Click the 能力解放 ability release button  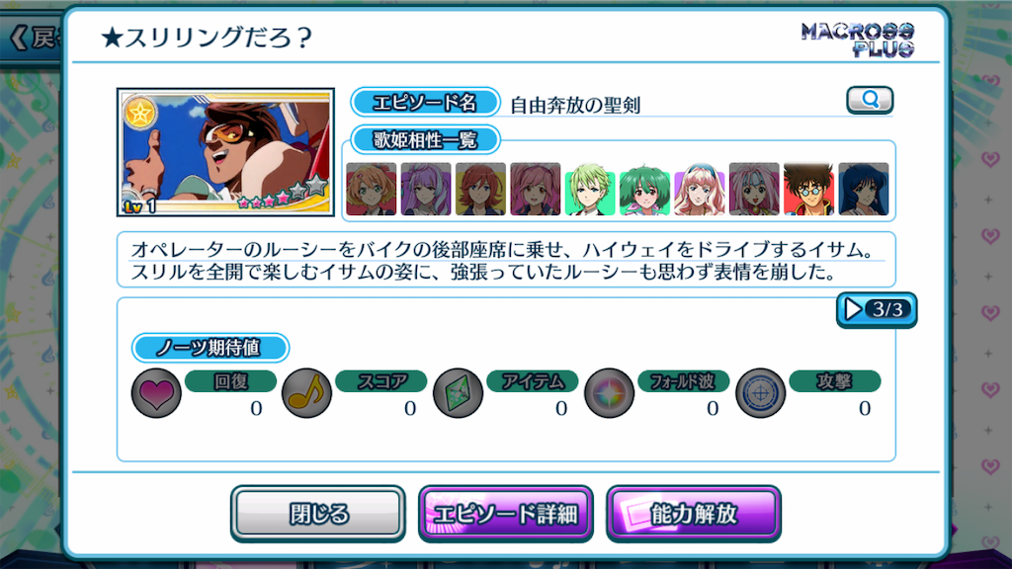pyautogui.click(x=694, y=514)
